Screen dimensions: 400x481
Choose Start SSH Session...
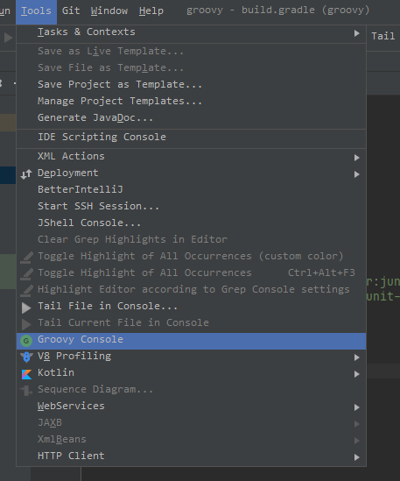[192, 206]
